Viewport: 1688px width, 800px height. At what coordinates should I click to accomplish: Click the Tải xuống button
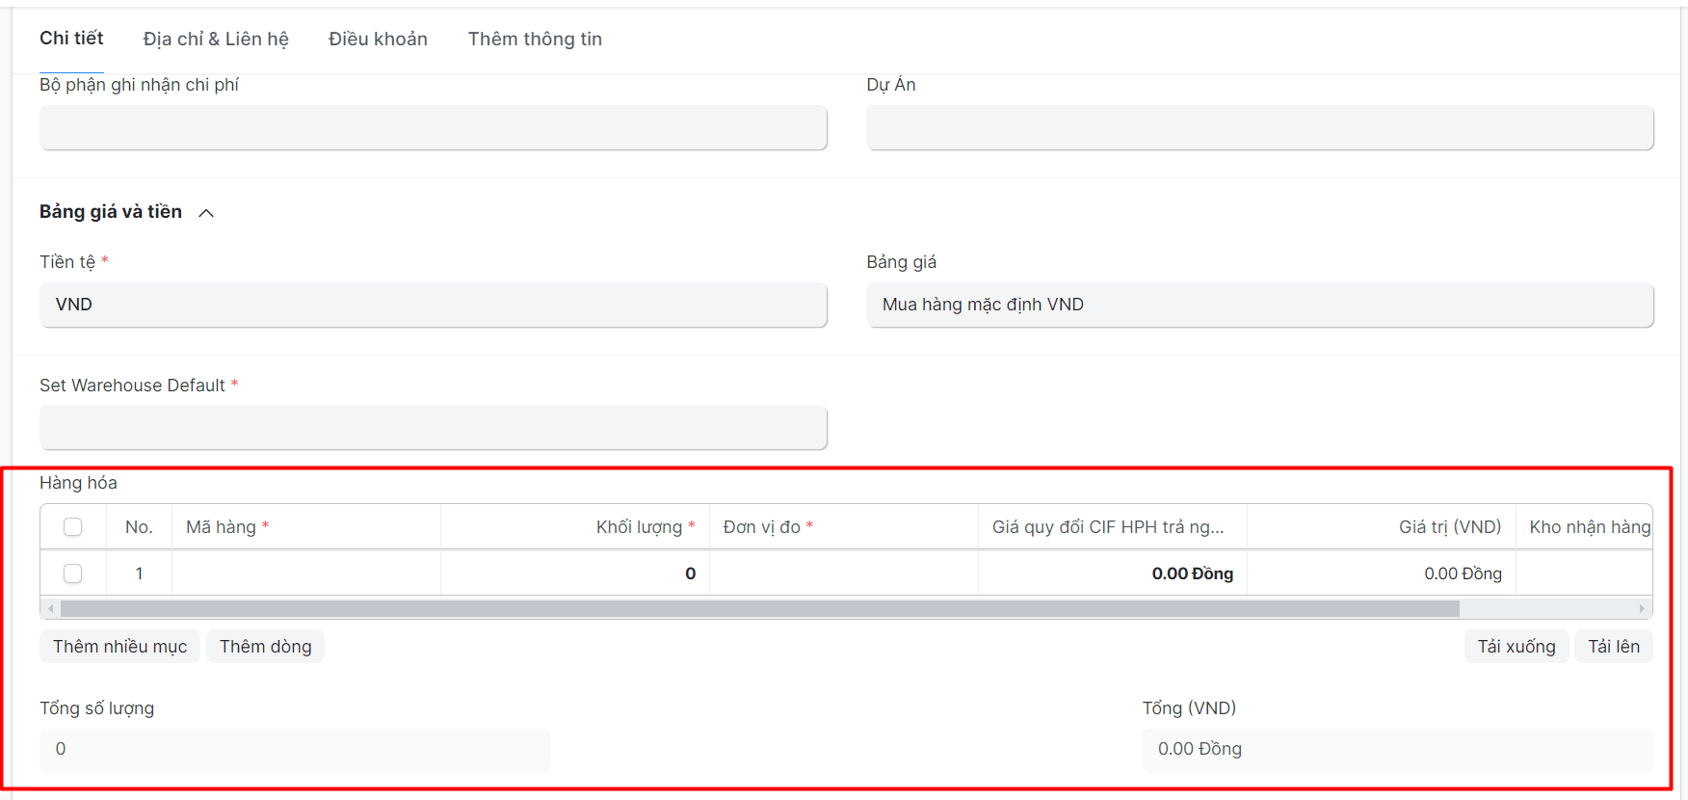1517,647
